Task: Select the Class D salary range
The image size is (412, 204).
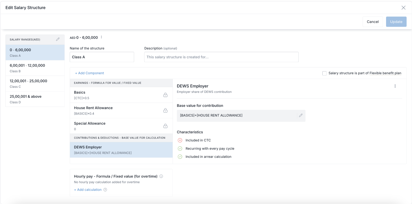Action: [x=35, y=99]
